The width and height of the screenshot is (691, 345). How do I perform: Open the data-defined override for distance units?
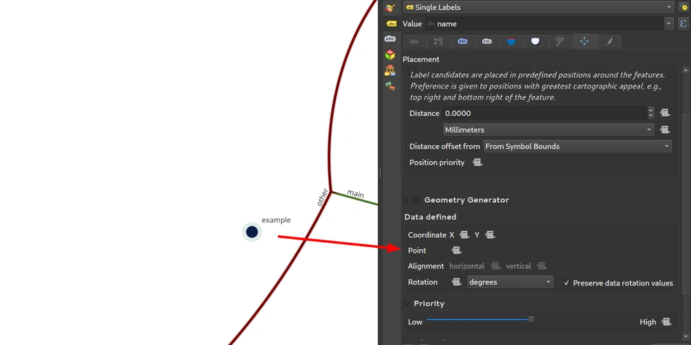click(665, 130)
